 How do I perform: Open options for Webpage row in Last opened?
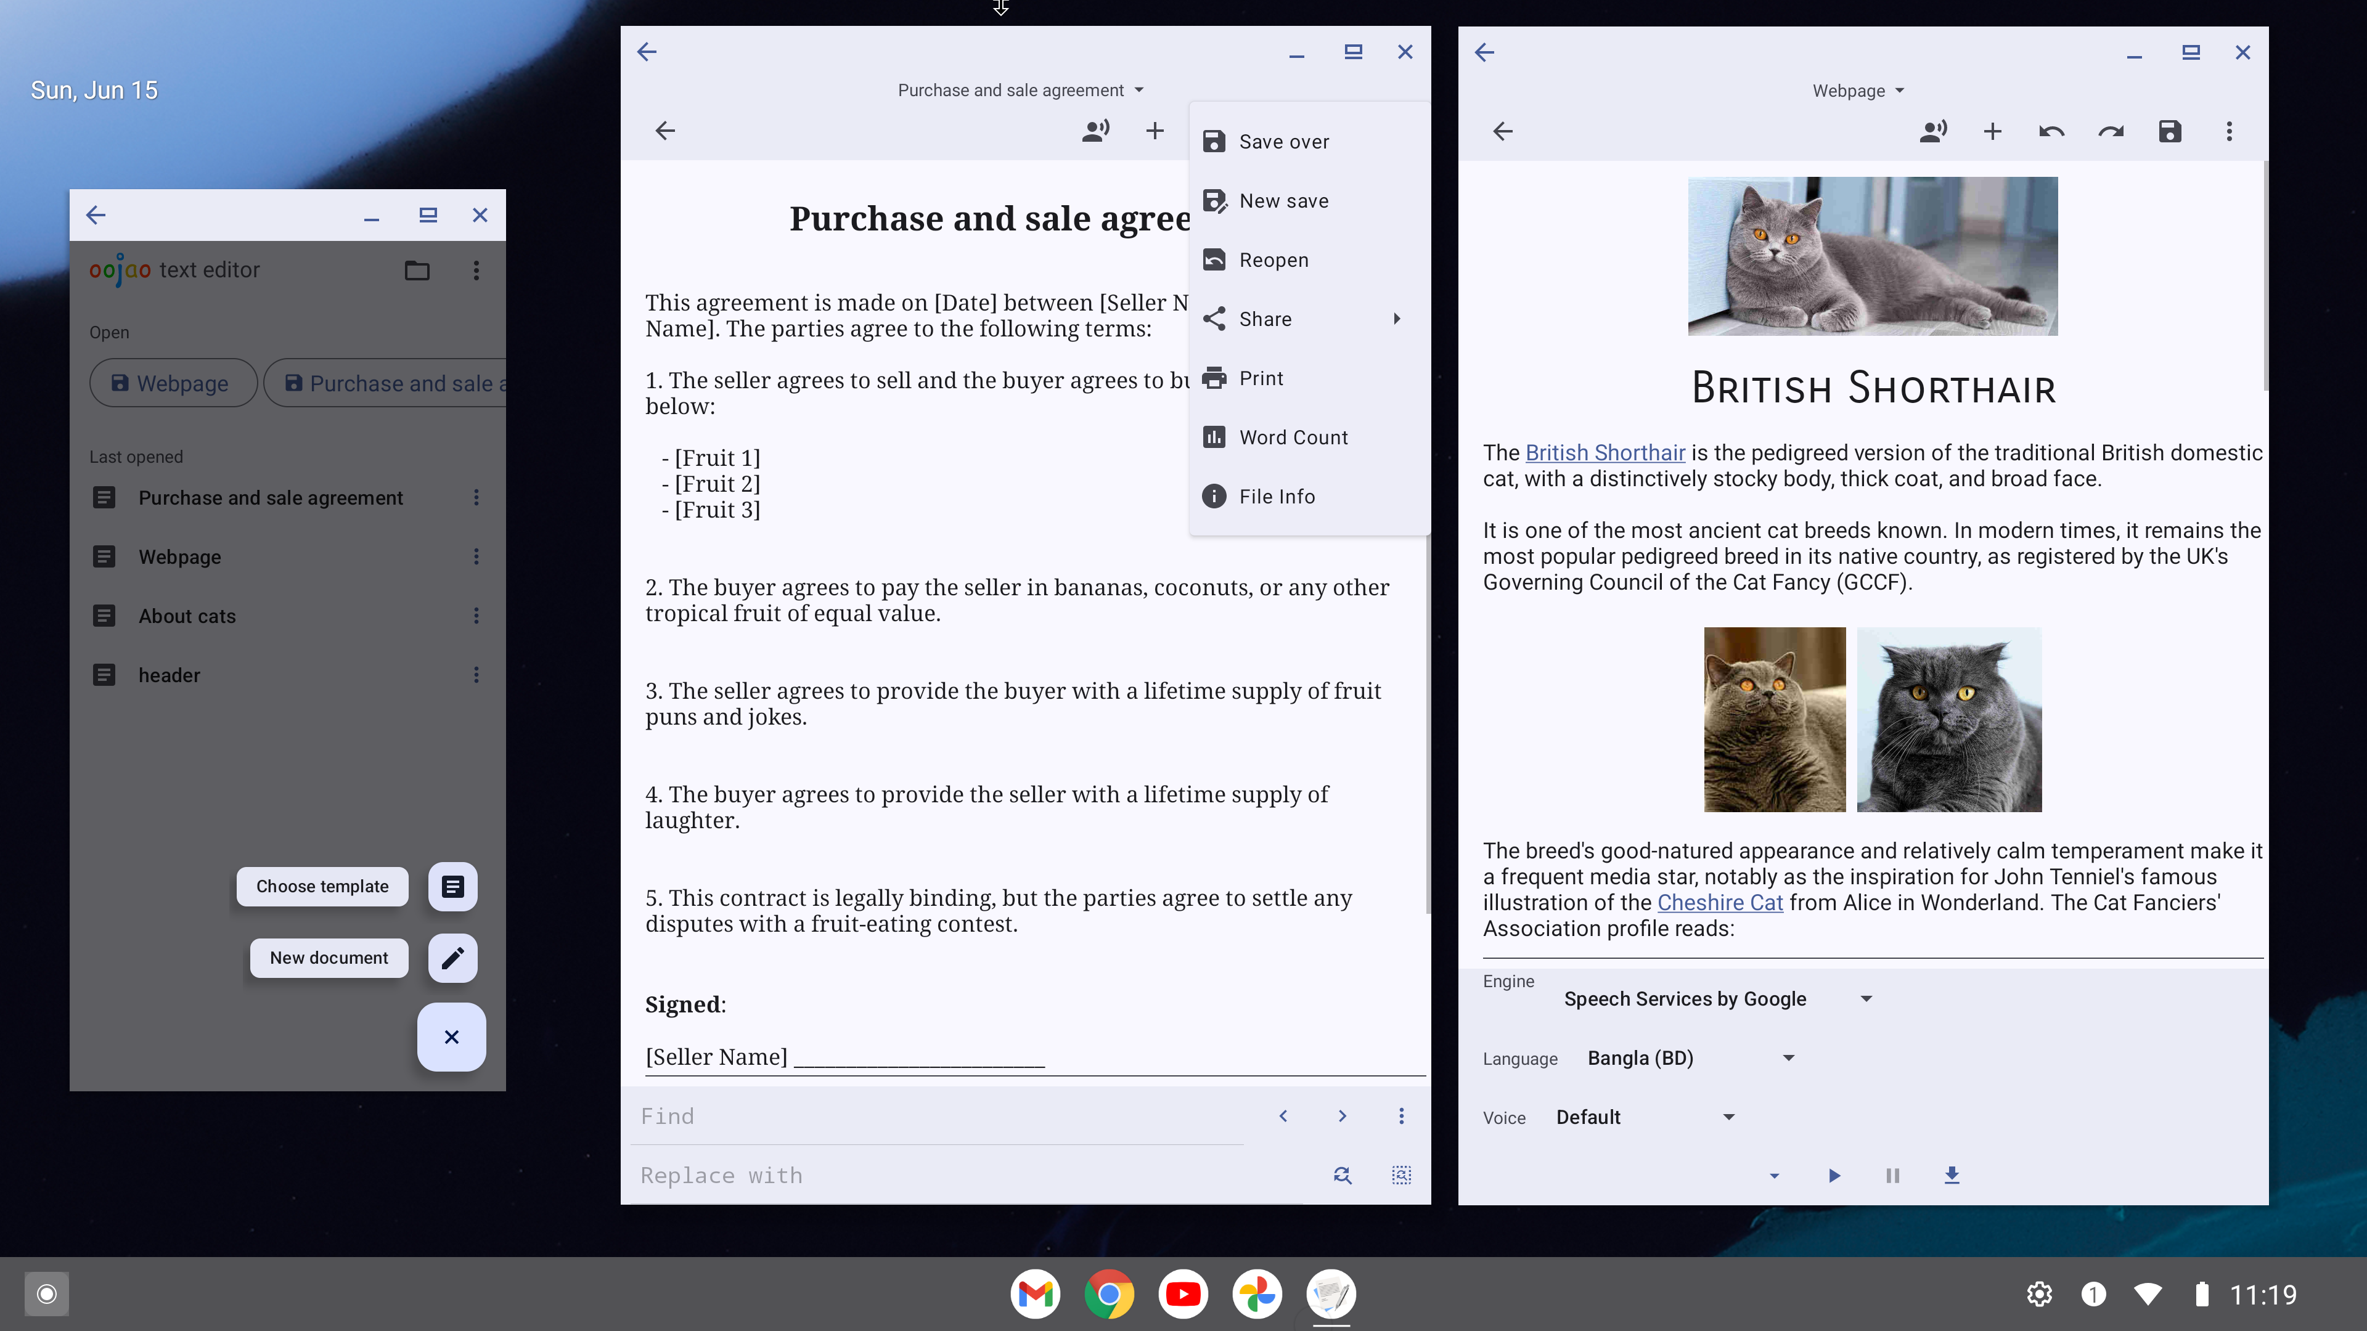476,556
